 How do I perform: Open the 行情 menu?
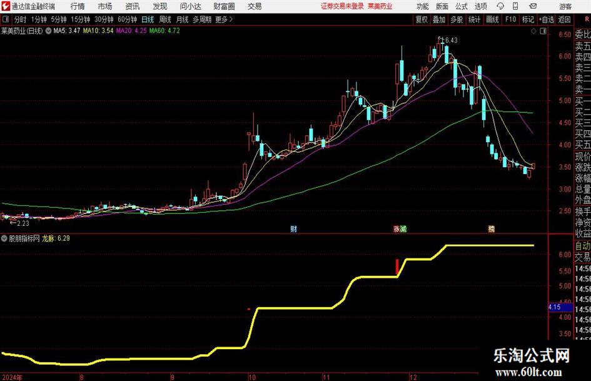pyautogui.click(x=78, y=6)
